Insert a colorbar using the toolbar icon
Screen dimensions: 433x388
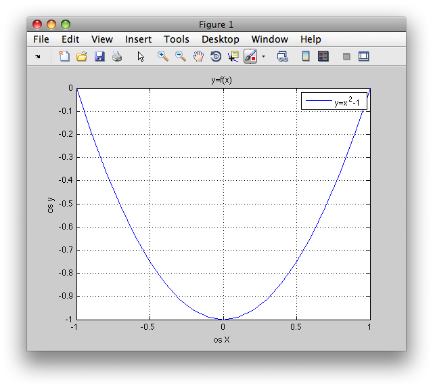tap(306, 56)
